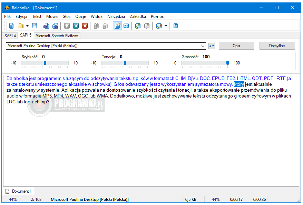The image size is (303, 205).
Task: Click the cursor position 2: 108 status entry
Action: click(x=36, y=199)
